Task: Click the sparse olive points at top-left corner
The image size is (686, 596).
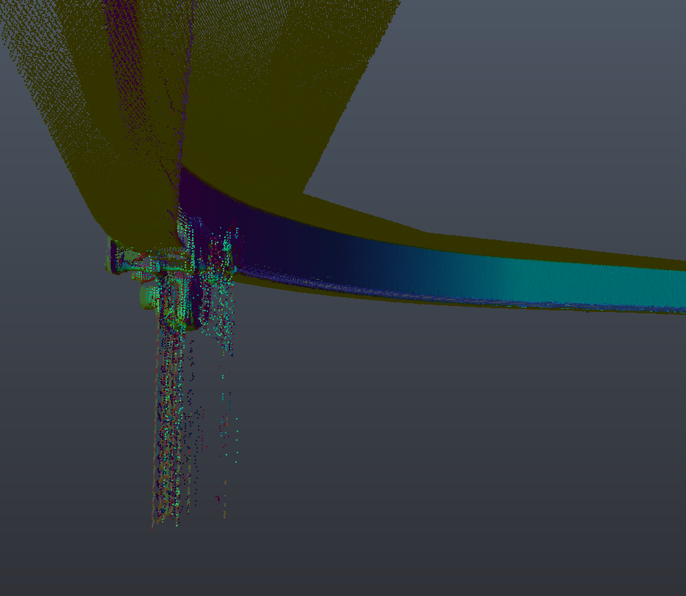Action: point(29,37)
